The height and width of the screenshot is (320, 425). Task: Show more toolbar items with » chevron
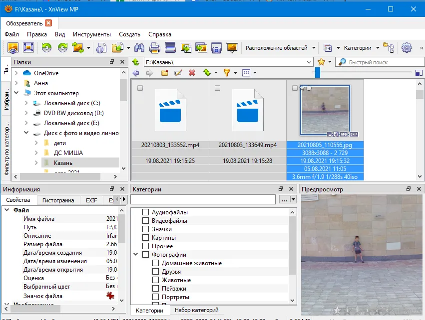421,48
